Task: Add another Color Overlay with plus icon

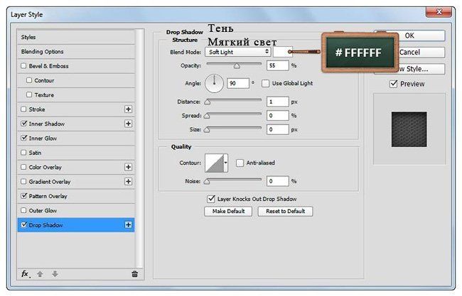Action: [128, 167]
